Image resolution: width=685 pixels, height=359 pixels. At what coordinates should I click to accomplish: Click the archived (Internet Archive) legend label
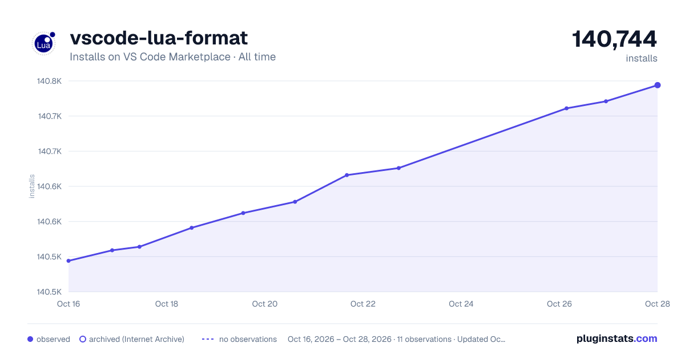[136, 339]
